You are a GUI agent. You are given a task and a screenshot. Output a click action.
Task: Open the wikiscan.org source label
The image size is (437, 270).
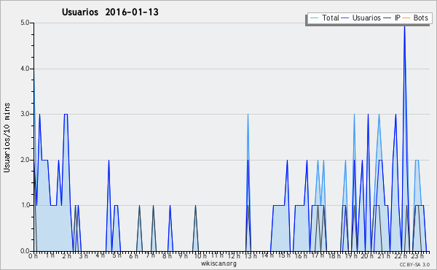[x=219, y=263]
